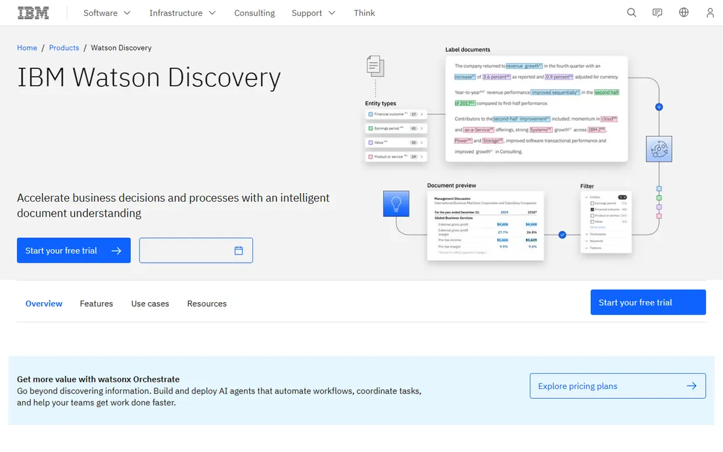
Task: Click the dark '1 x' badge in Filter card
Action: (x=622, y=197)
